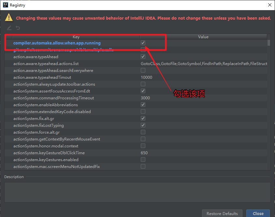Select actionSystem.fix.alt.gr key
Image resolution: width=275 pixels, height=217 pixels.
click(34, 118)
